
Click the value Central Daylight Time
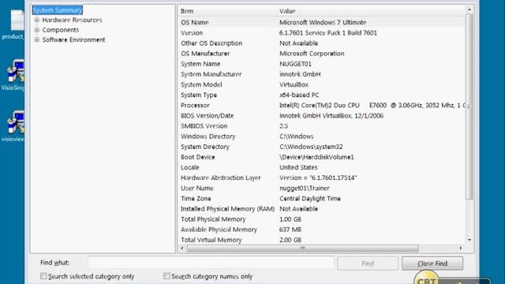pos(310,198)
